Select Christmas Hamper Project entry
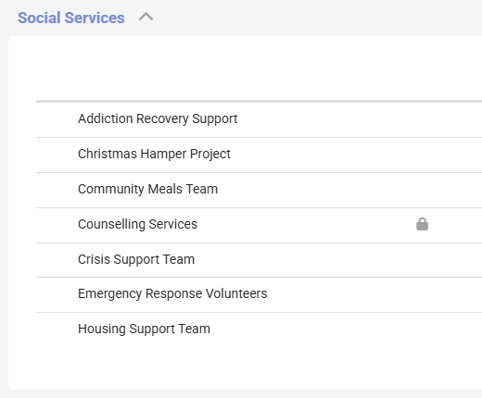Screen dimensions: 482x398 pos(154,154)
